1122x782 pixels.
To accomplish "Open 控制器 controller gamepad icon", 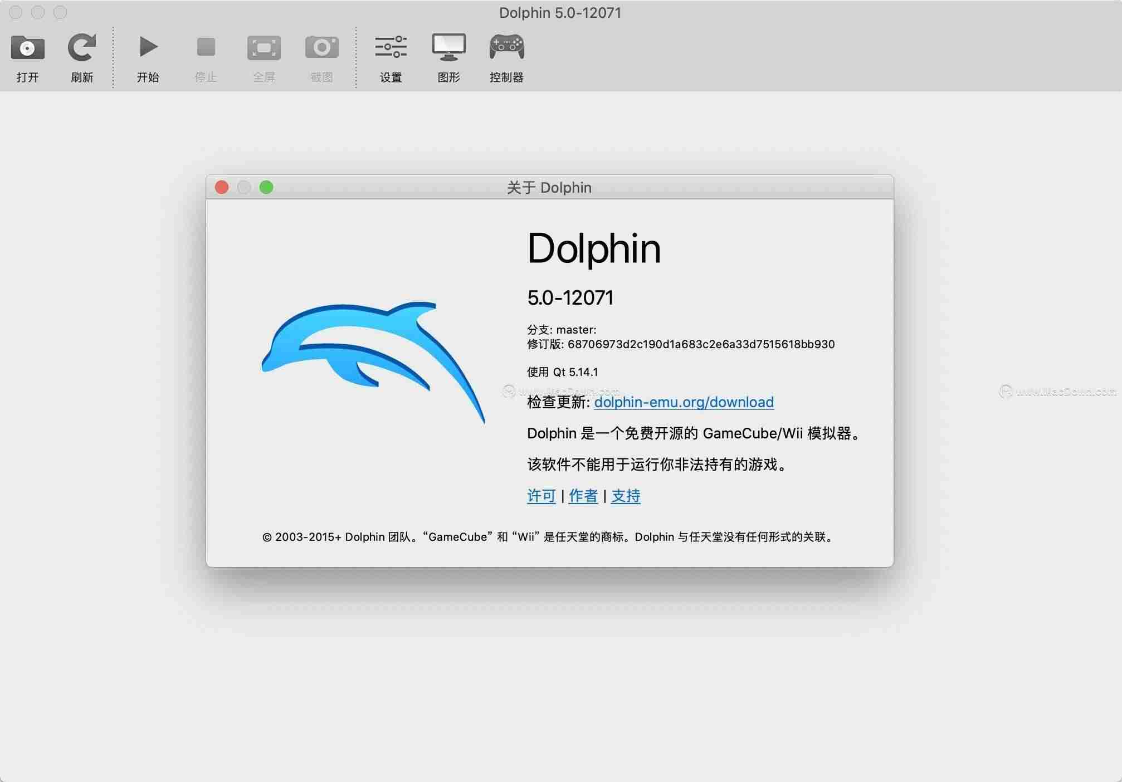I will click(507, 47).
